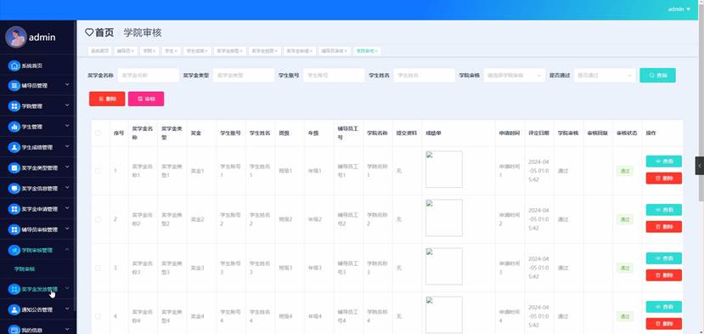This screenshot has height=334, width=704.
Task: Expand the 学院管理 menu chevron
Action: pos(67,105)
